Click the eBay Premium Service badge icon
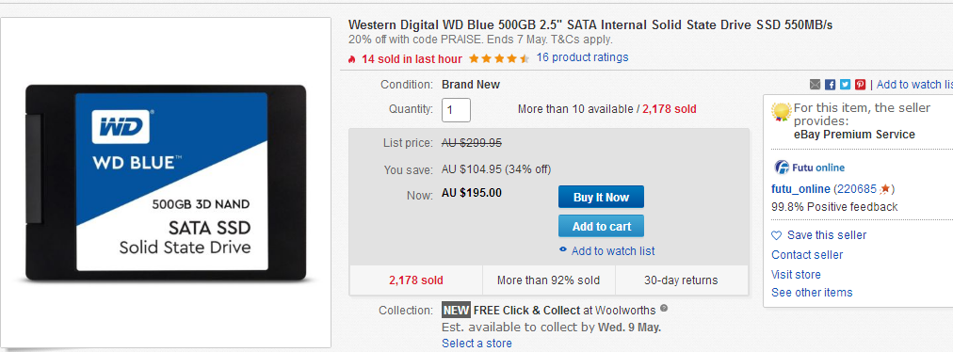Screen dimensions: 953x352 pos(782,111)
